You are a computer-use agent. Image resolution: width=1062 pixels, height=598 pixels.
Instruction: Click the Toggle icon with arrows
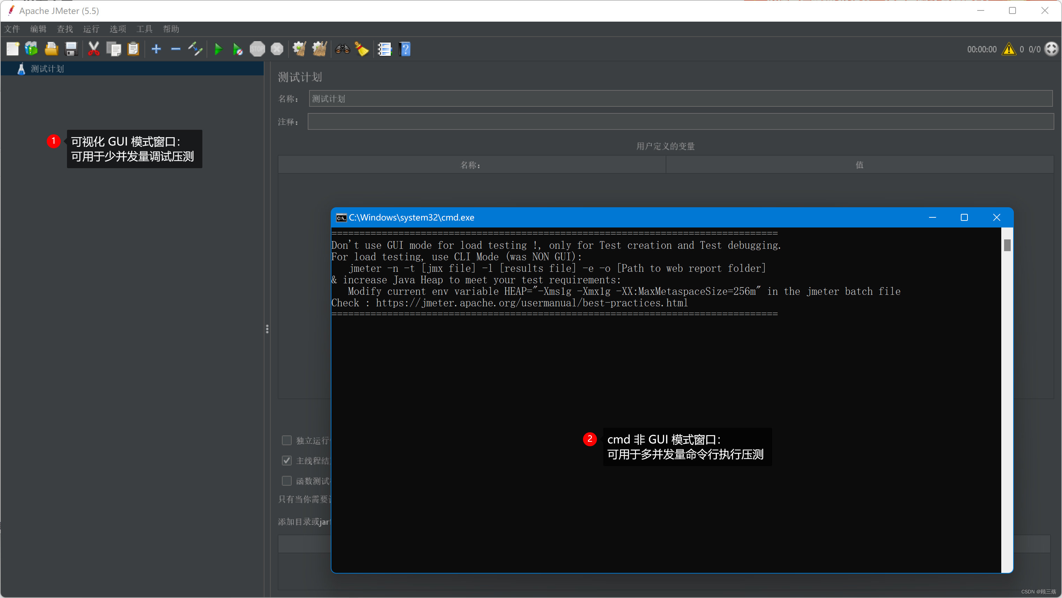click(x=195, y=49)
